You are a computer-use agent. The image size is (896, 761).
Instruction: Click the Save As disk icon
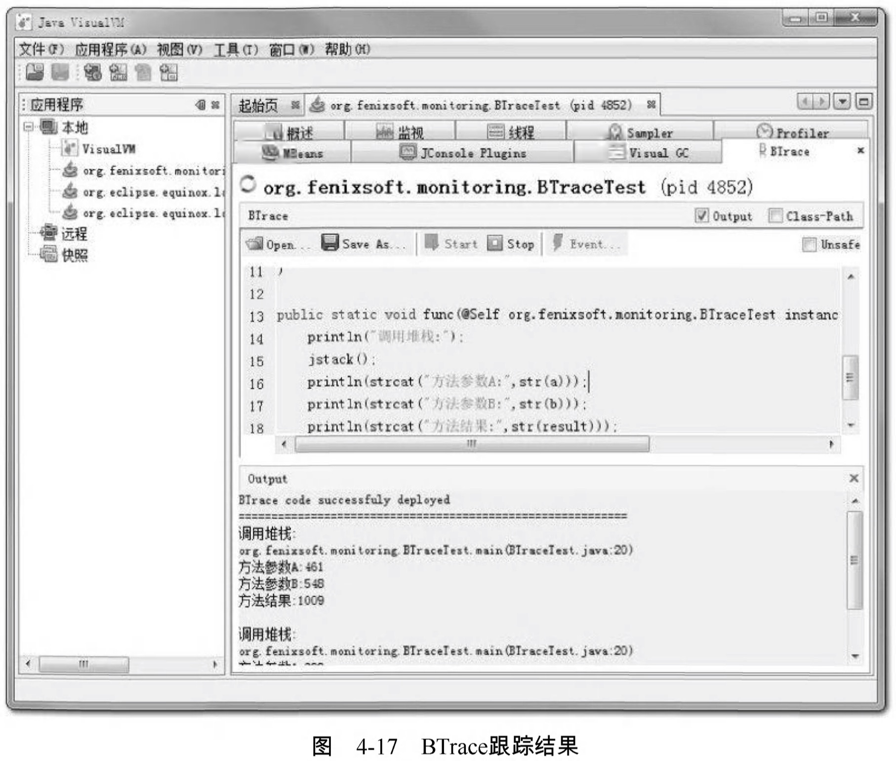[x=329, y=243]
